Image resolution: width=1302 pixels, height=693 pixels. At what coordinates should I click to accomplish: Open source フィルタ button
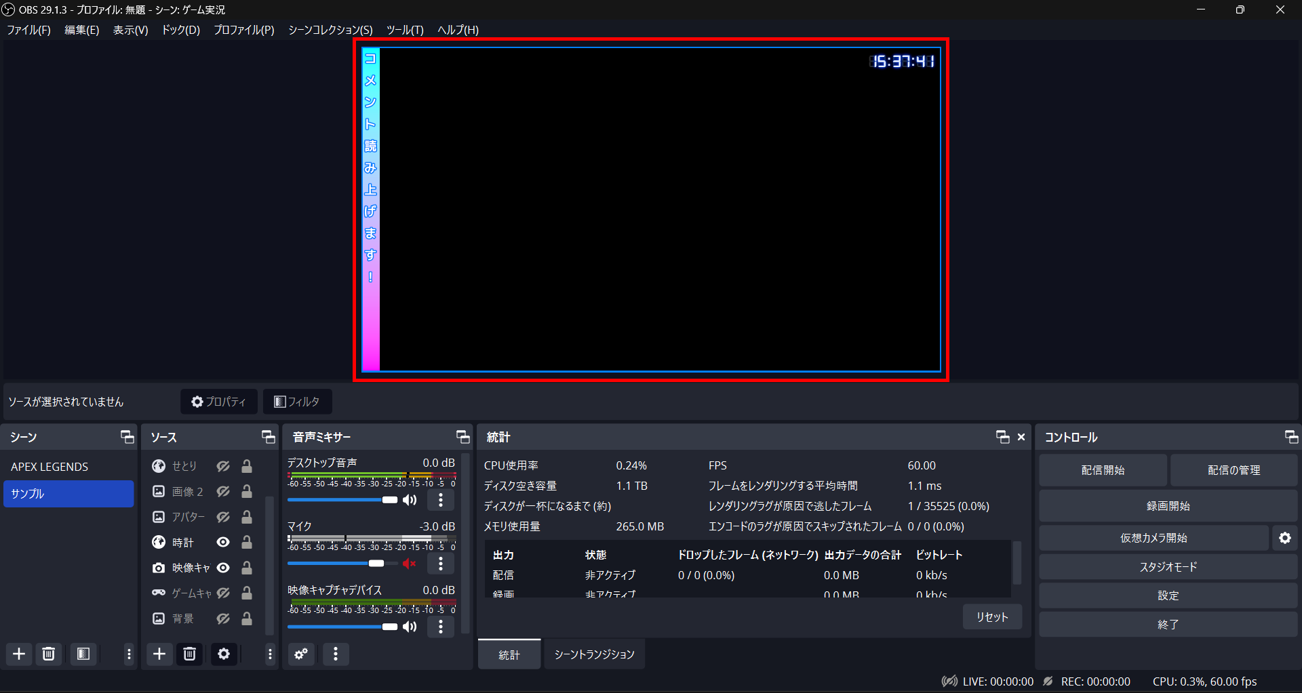(x=297, y=402)
